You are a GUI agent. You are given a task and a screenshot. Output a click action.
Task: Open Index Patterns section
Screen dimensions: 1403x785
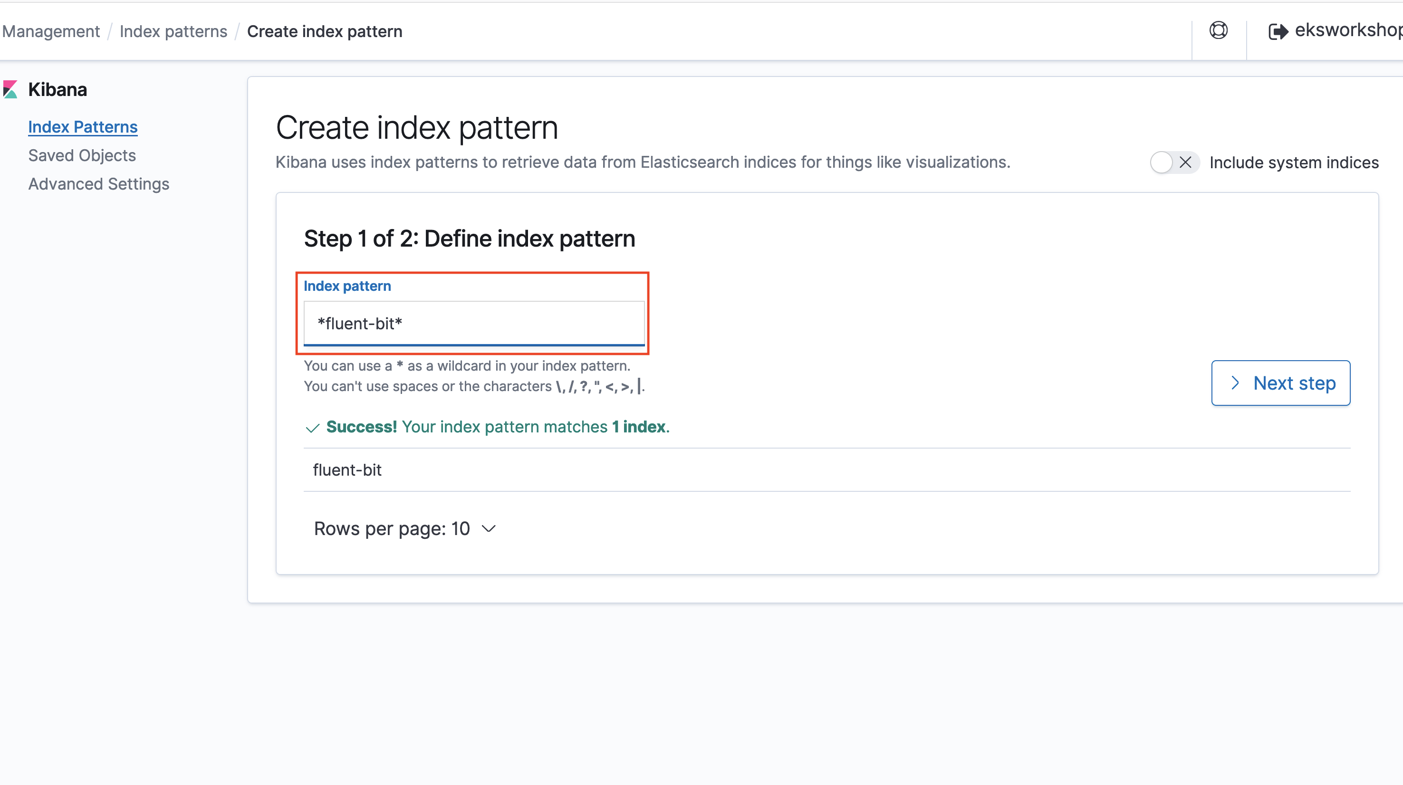[x=83, y=126]
